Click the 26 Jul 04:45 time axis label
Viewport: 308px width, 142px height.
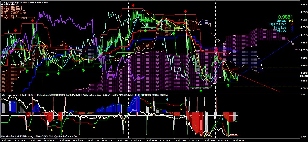237,140
